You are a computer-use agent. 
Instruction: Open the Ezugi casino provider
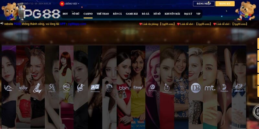[x=138, y=87]
